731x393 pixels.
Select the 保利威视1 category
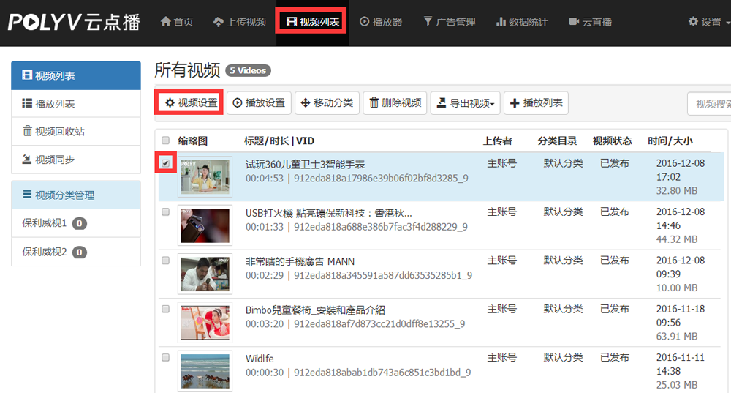(45, 223)
